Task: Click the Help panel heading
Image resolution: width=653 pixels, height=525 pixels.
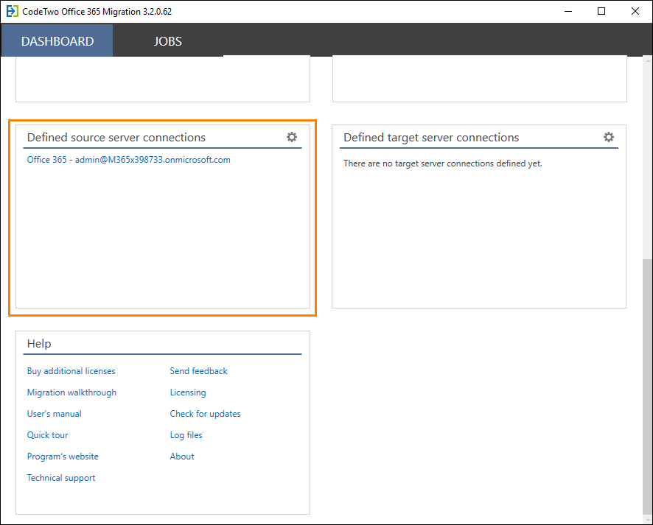Action: 39,344
